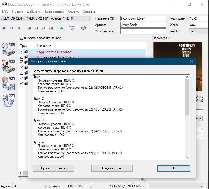209x189 pixels.
Task: Open the Действия menu
Action: pos(34,11)
